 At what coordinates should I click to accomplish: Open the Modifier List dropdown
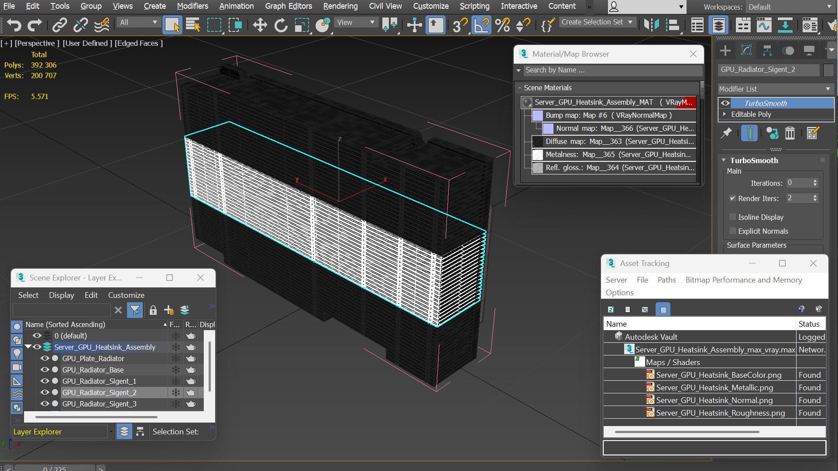776,89
